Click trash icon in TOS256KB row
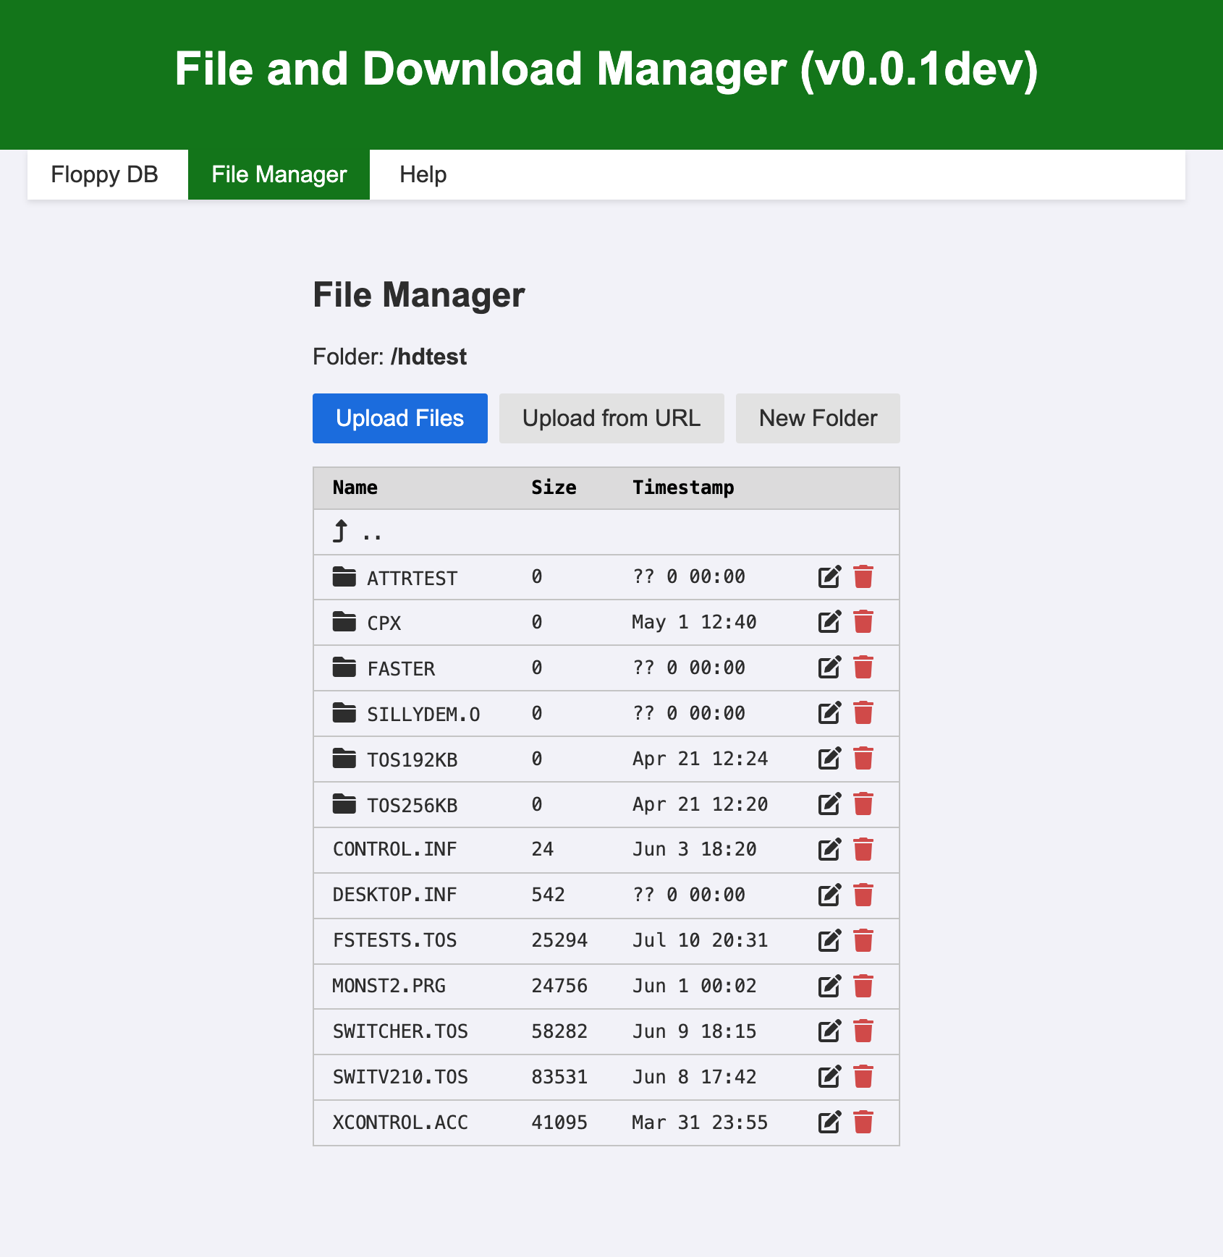The image size is (1223, 1257). pyautogui.click(x=863, y=804)
